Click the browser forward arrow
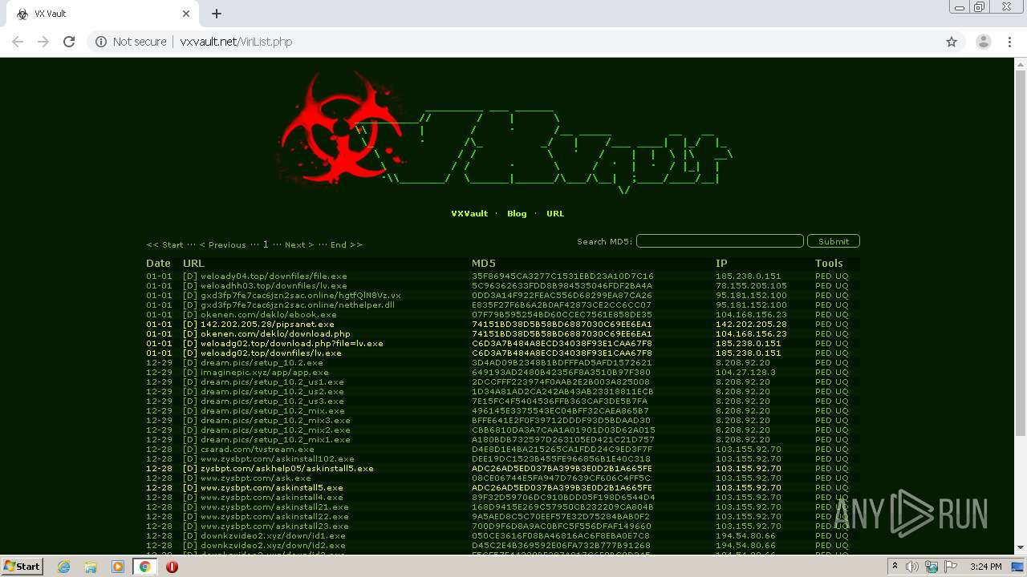 pos(43,42)
